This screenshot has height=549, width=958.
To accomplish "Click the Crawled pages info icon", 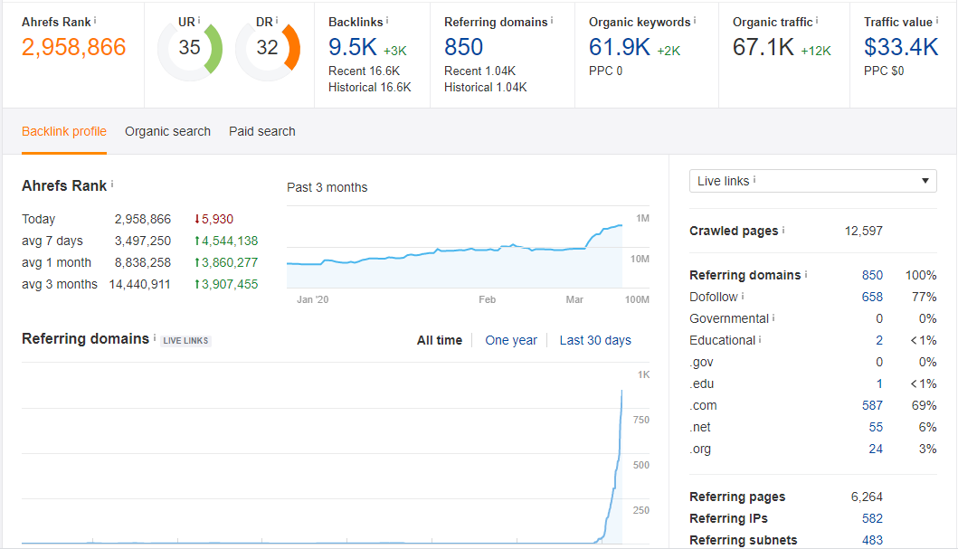I will click(783, 230).
